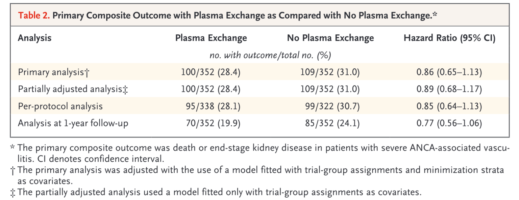
Task: Click the hazard ratio 0.77 (0.56–1.06)
Action: click(x=449, y=123)
